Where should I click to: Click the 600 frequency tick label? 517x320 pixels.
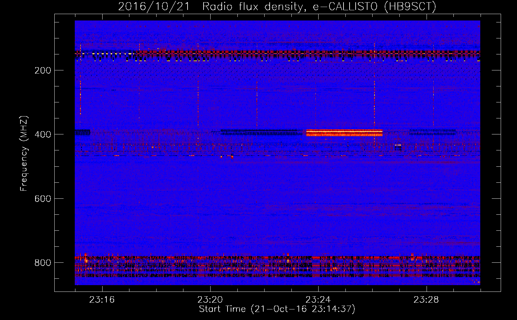pos(43,199)
